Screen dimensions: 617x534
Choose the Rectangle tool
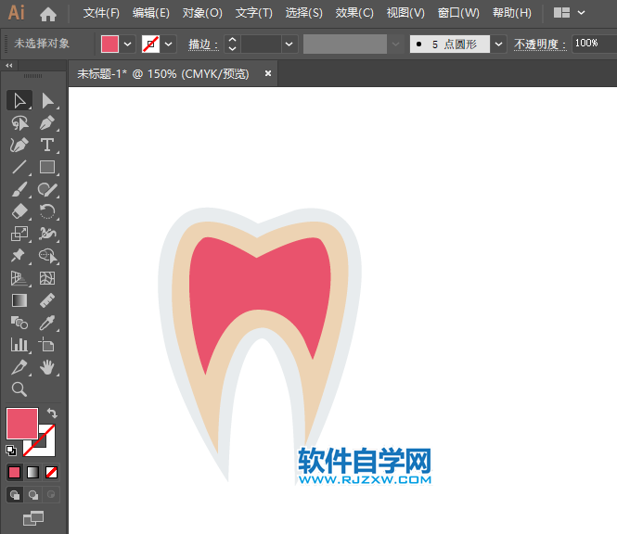(47, 168)
